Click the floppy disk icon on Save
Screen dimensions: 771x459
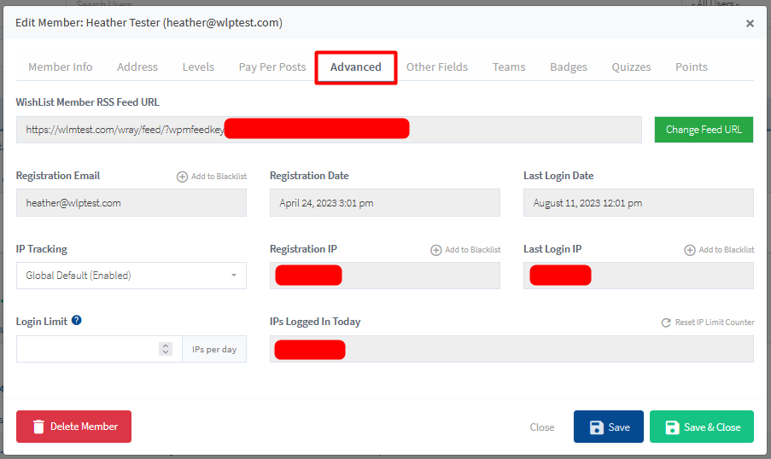(597, 427)
